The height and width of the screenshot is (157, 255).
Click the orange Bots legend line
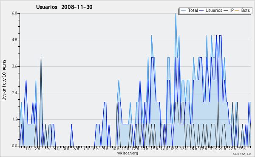(237, 11)
